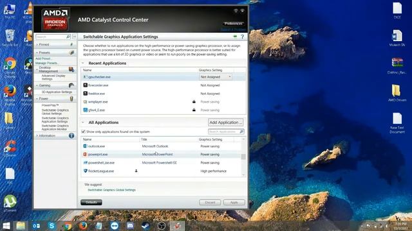Screen dimensions: 412x231
Task: Click High performance setting for RocketLeague.exe
Action: pos(213,171)
